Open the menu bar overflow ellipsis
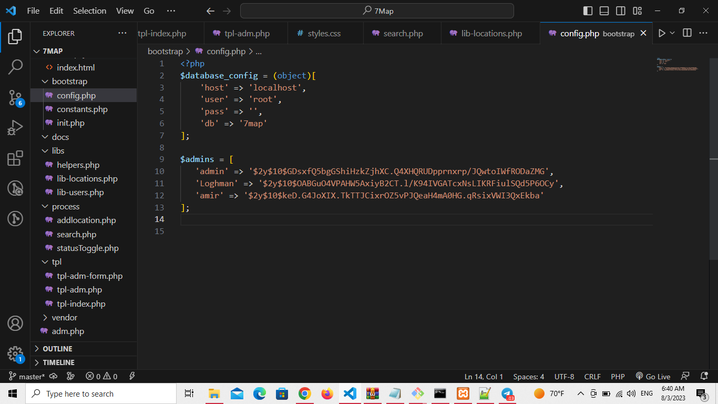 coord(171,11)
